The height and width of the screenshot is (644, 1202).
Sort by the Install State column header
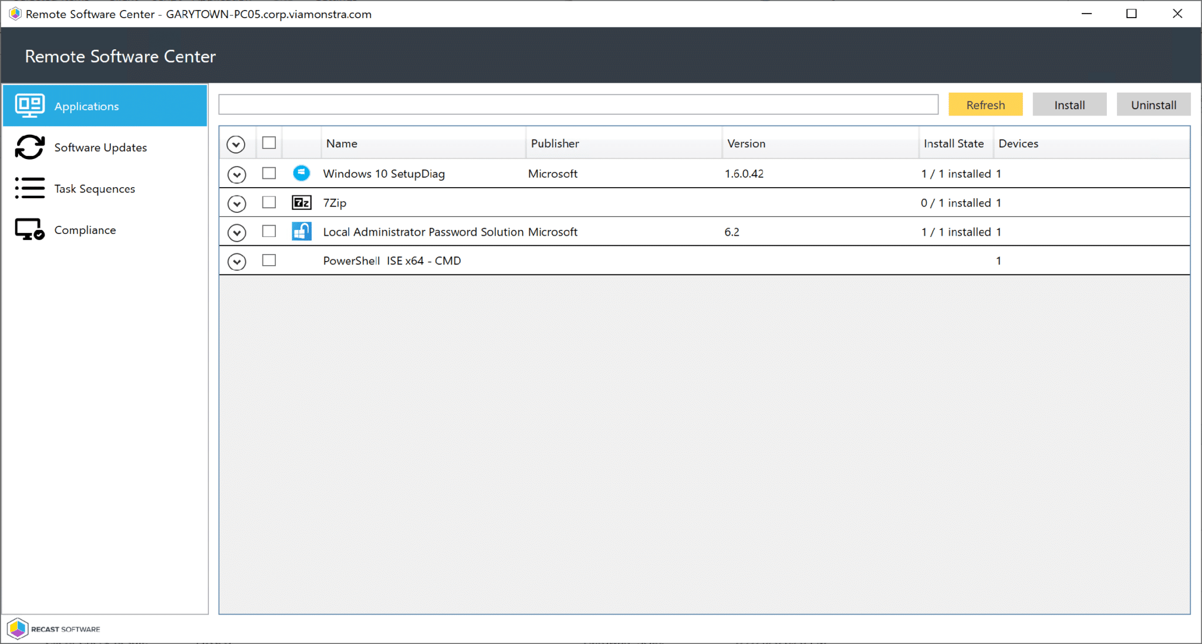[x=956, y=143]
